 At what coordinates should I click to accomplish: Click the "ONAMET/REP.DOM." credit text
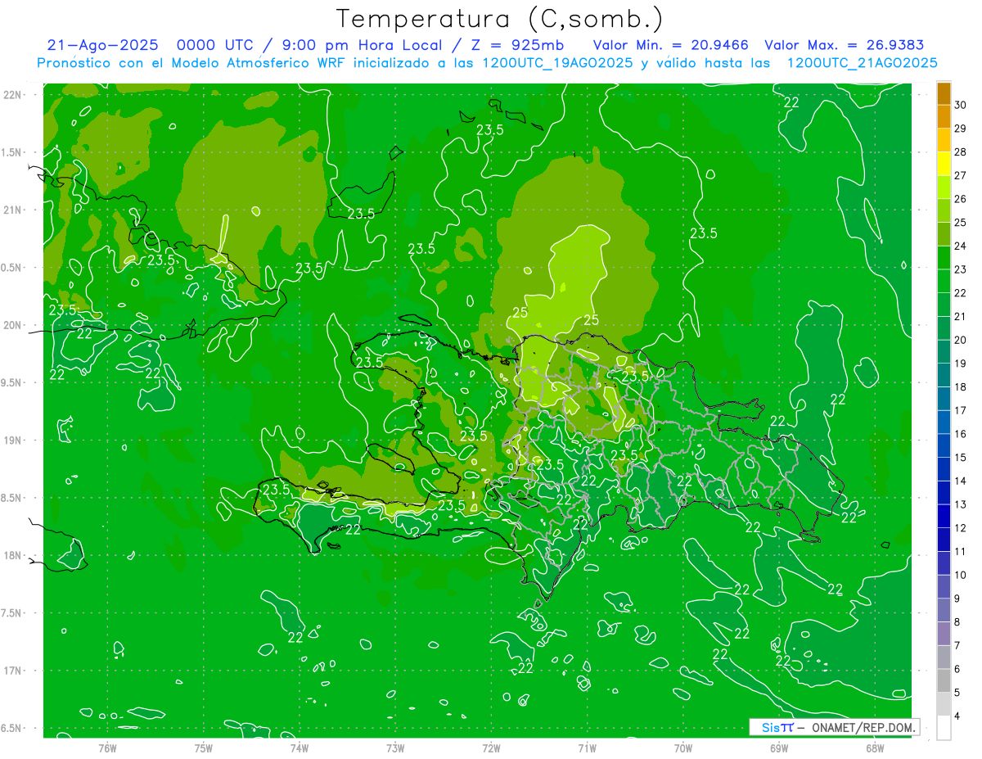(x=863, y=728)
